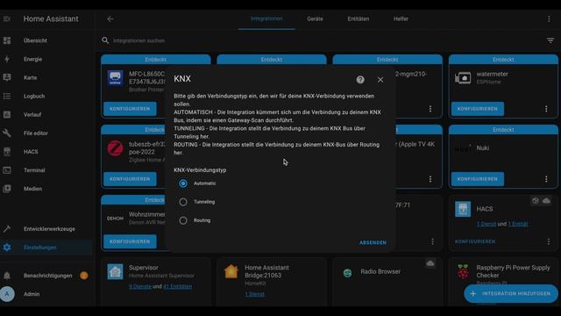Configure the HACS integration
The width and height of the screenshot is (561, 316).
coord(475,242)
